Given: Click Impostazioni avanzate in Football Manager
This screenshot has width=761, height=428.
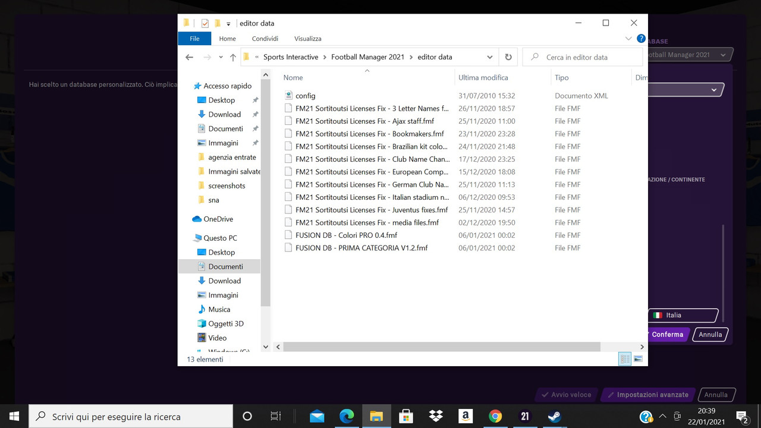Looking at the screenshot, I should (648, 395).
